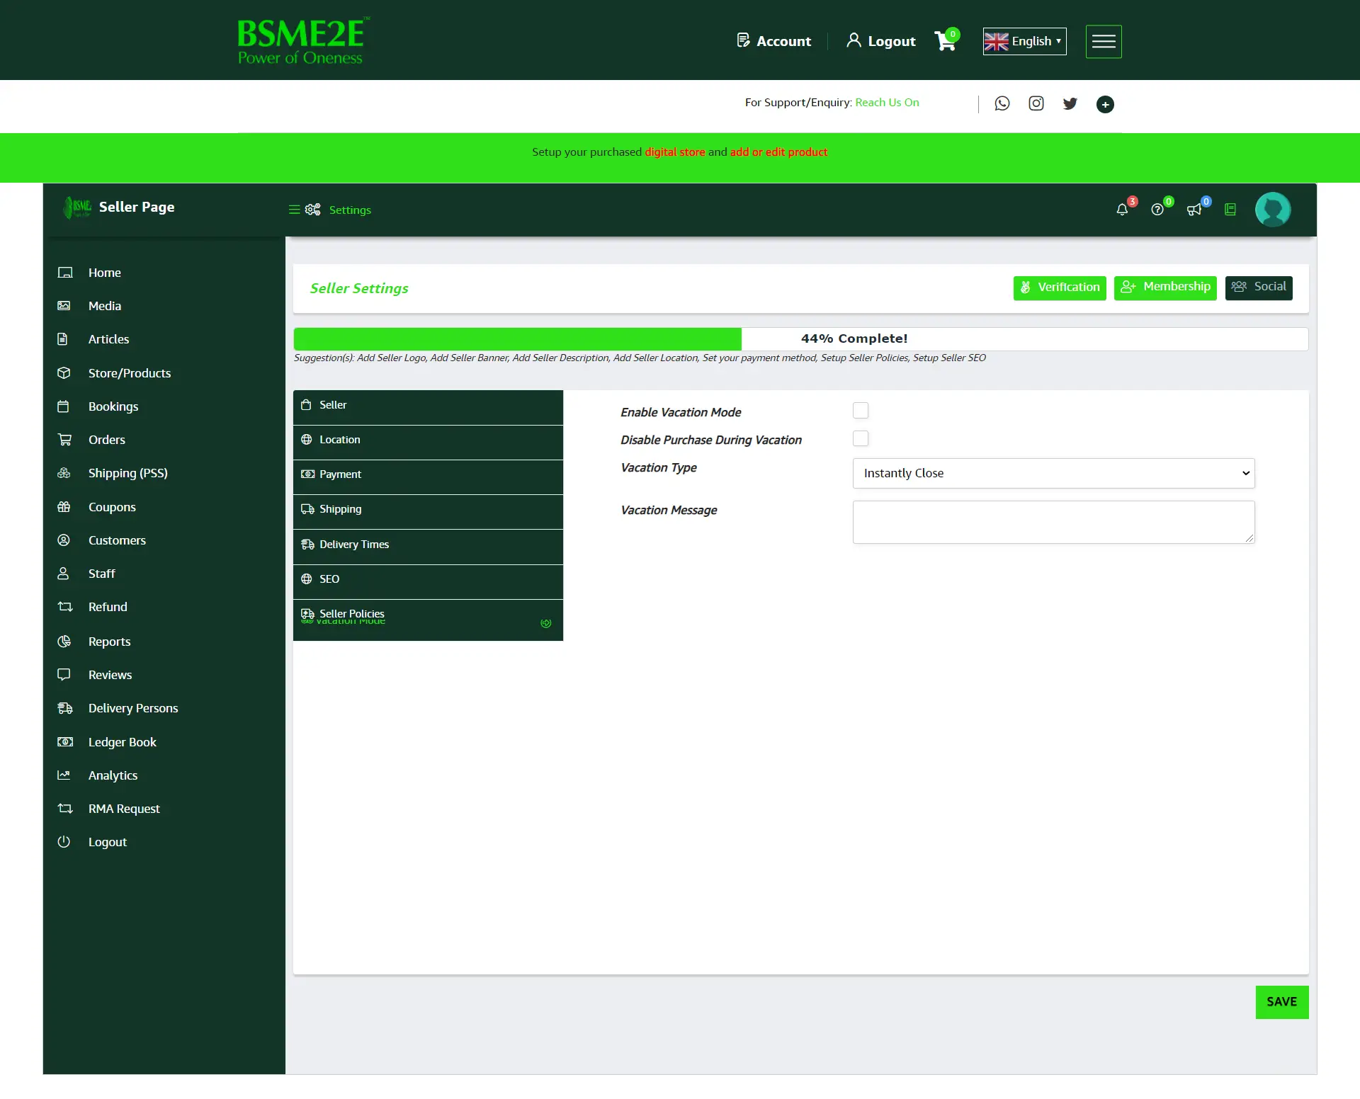Open the green knowledge book icon
Viewport: 1360px width, 1099px height.
(1230, 210)
